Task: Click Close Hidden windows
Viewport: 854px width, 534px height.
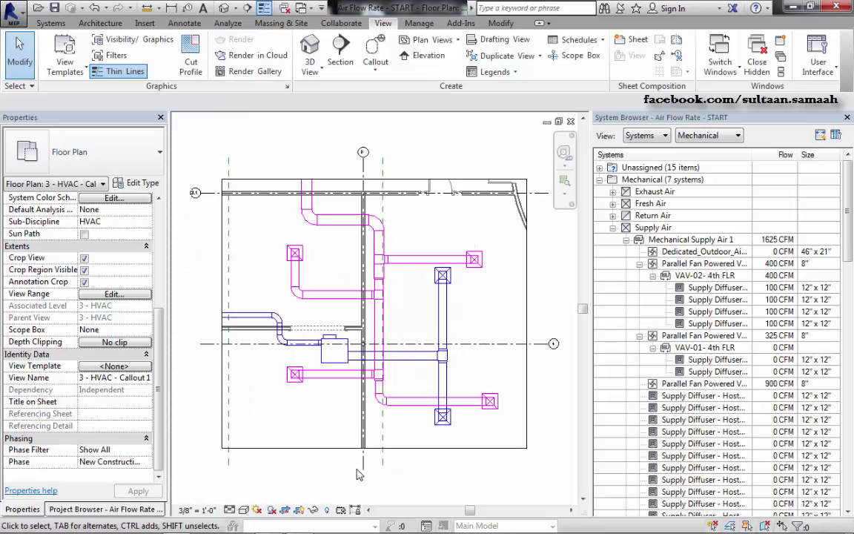Action: click(756, 55)
